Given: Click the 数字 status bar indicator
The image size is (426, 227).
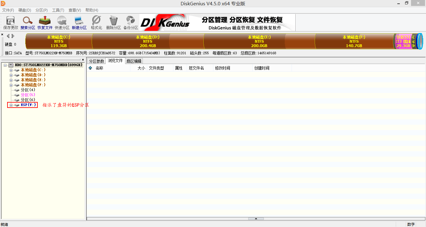Looking at the screenshot, I should coord(411,225).
